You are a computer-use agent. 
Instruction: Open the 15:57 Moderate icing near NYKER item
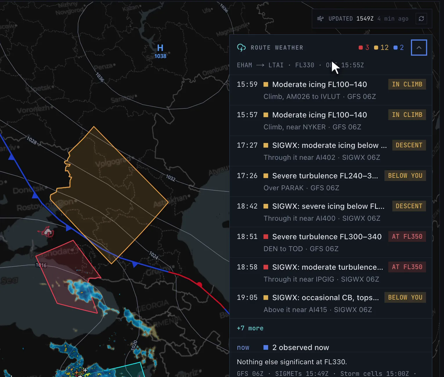(x=331, y=121)
